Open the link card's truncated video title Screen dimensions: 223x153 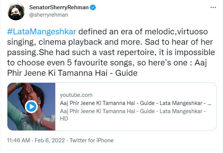click(x=135, y=103)
